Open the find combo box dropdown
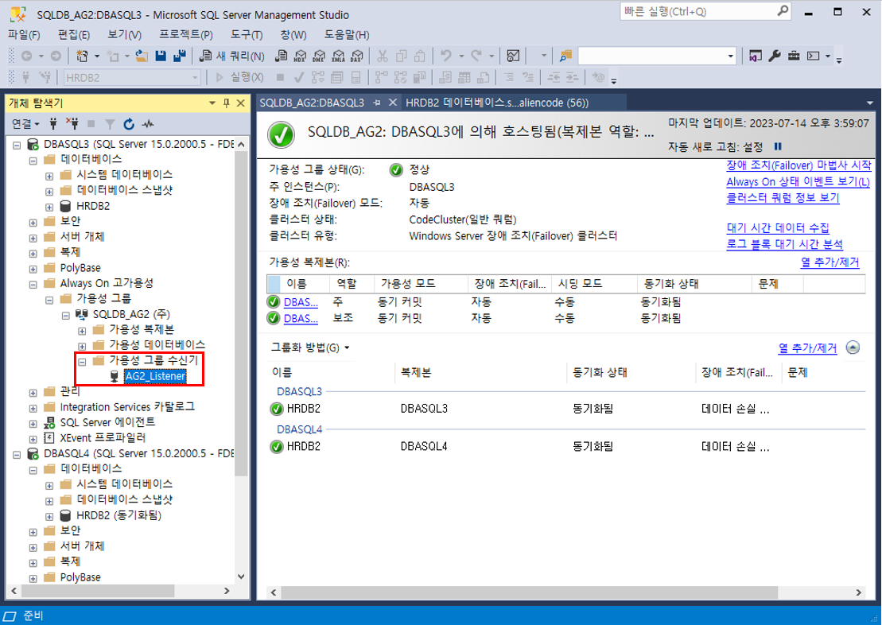The image size is (882, 625). 731,56
